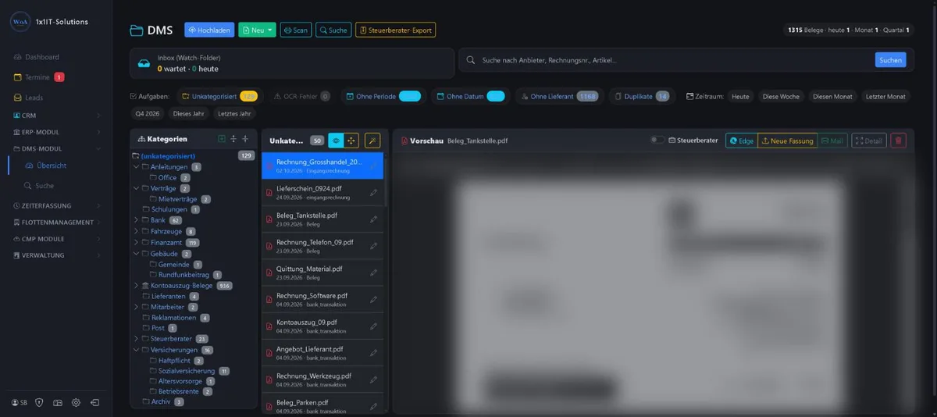The image size is (937, 417).
Task: Collapse the Gebäude category tree node
Action: pos(136,254)
